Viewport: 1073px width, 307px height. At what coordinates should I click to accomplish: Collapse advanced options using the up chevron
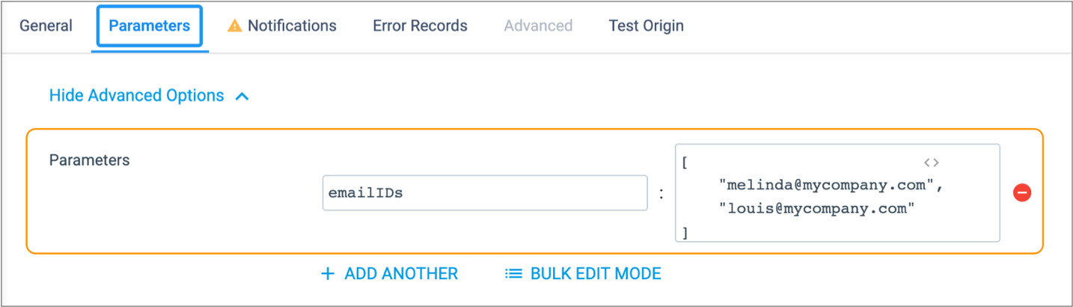242,97
